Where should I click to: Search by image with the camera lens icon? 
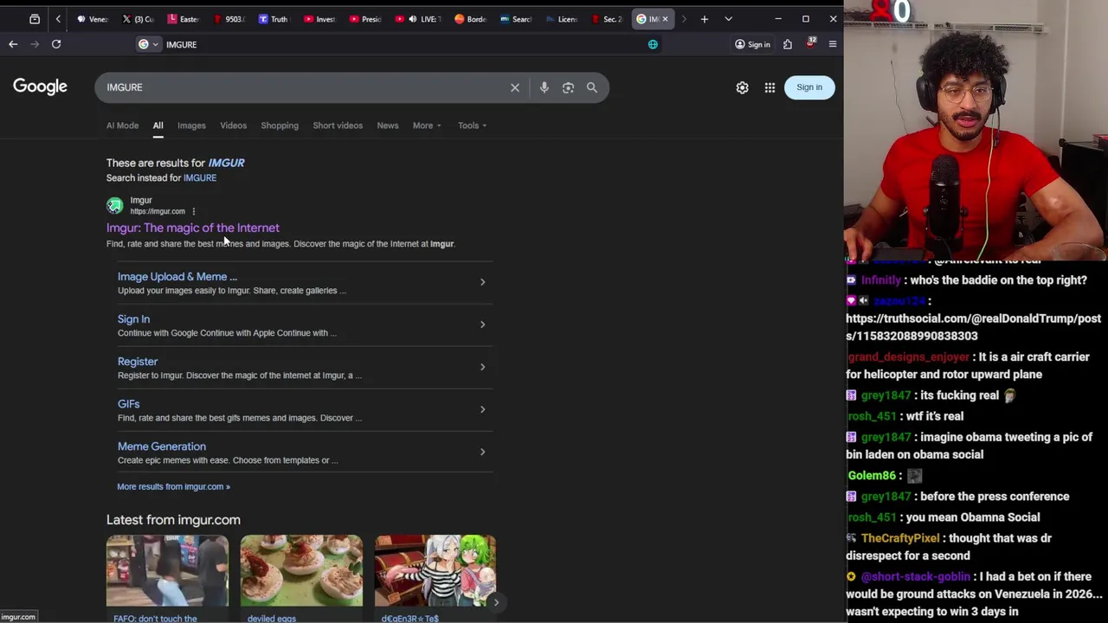tap(568, 87)
